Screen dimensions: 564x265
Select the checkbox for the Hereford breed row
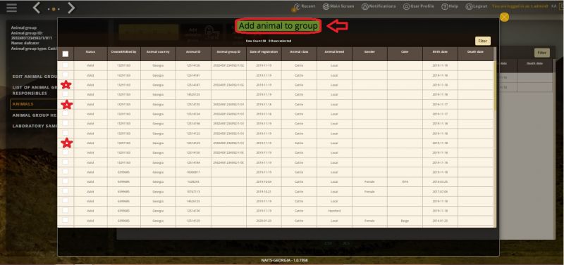(65, 210)
